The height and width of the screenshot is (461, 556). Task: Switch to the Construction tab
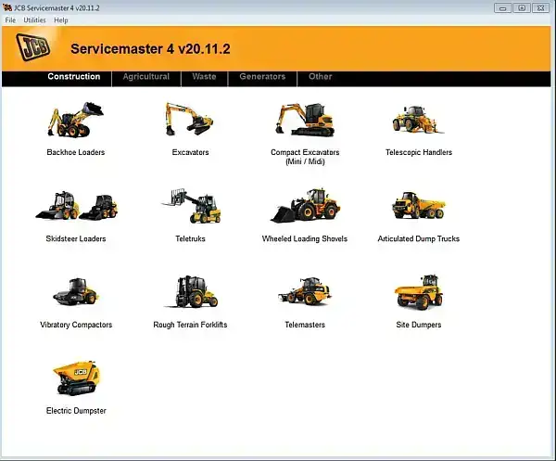click(74, 77)
